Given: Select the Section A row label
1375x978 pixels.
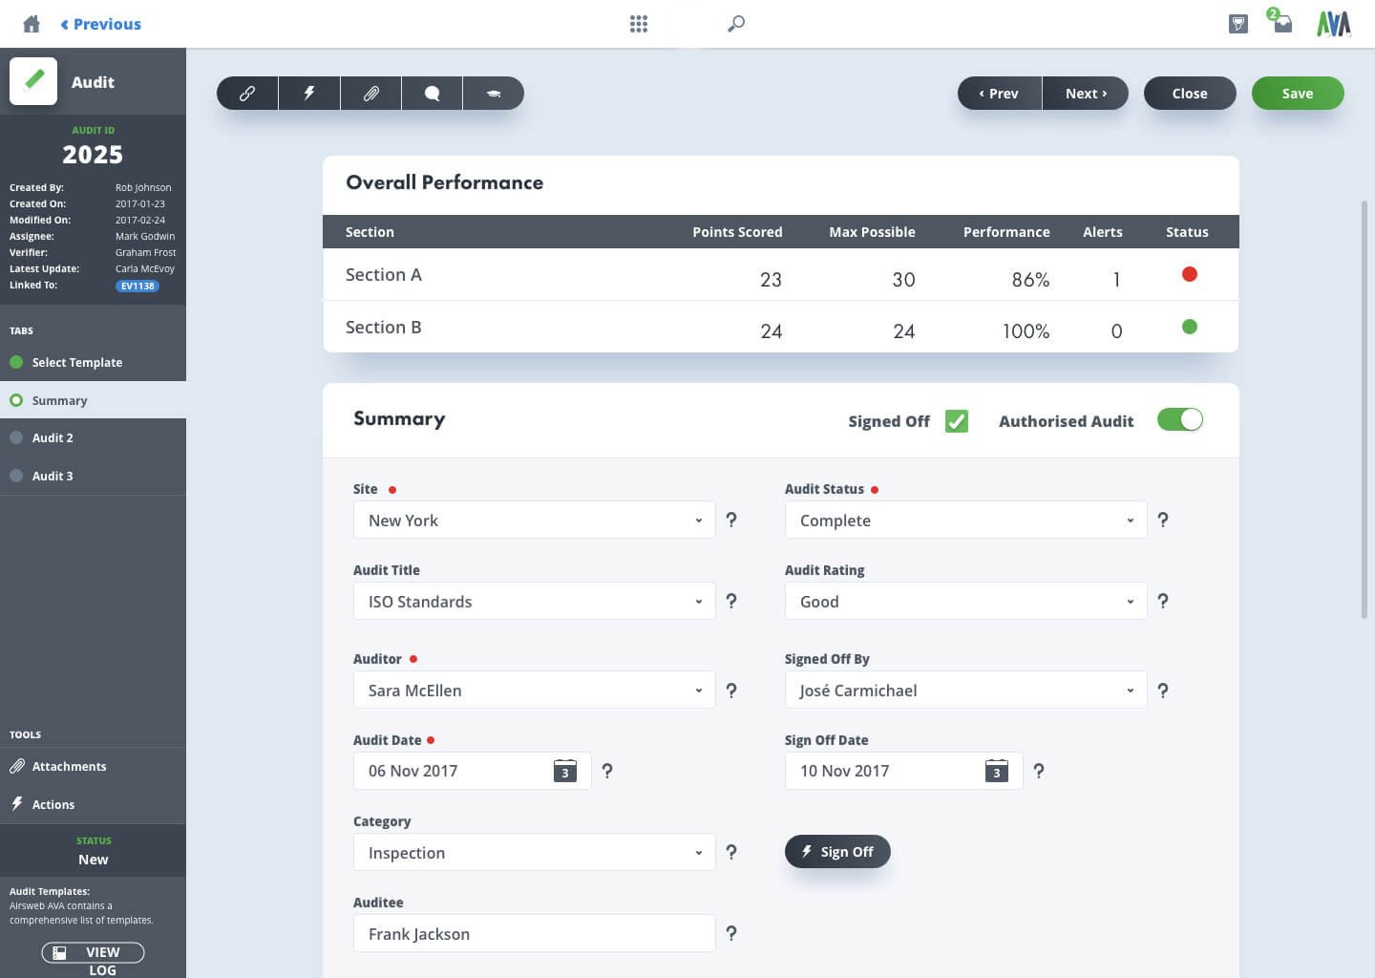Looking at the screenshot, I should 384,275.
